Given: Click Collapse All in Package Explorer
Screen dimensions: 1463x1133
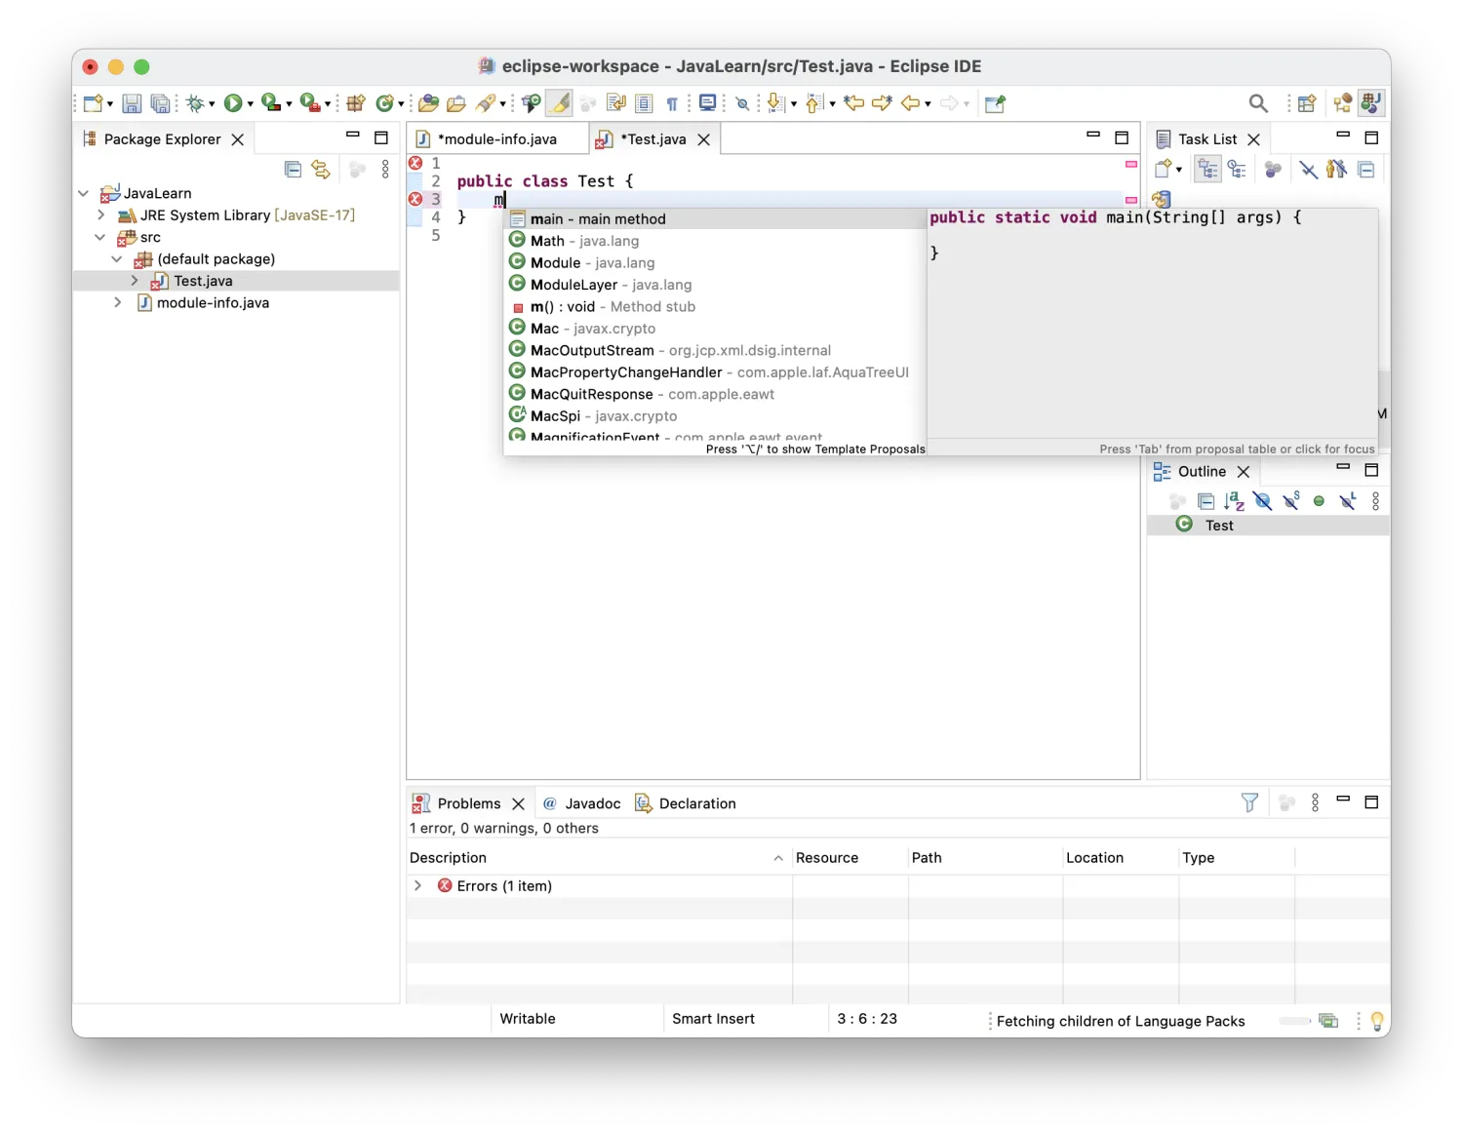Looking at the screenshot, I should tap(293, 170).
